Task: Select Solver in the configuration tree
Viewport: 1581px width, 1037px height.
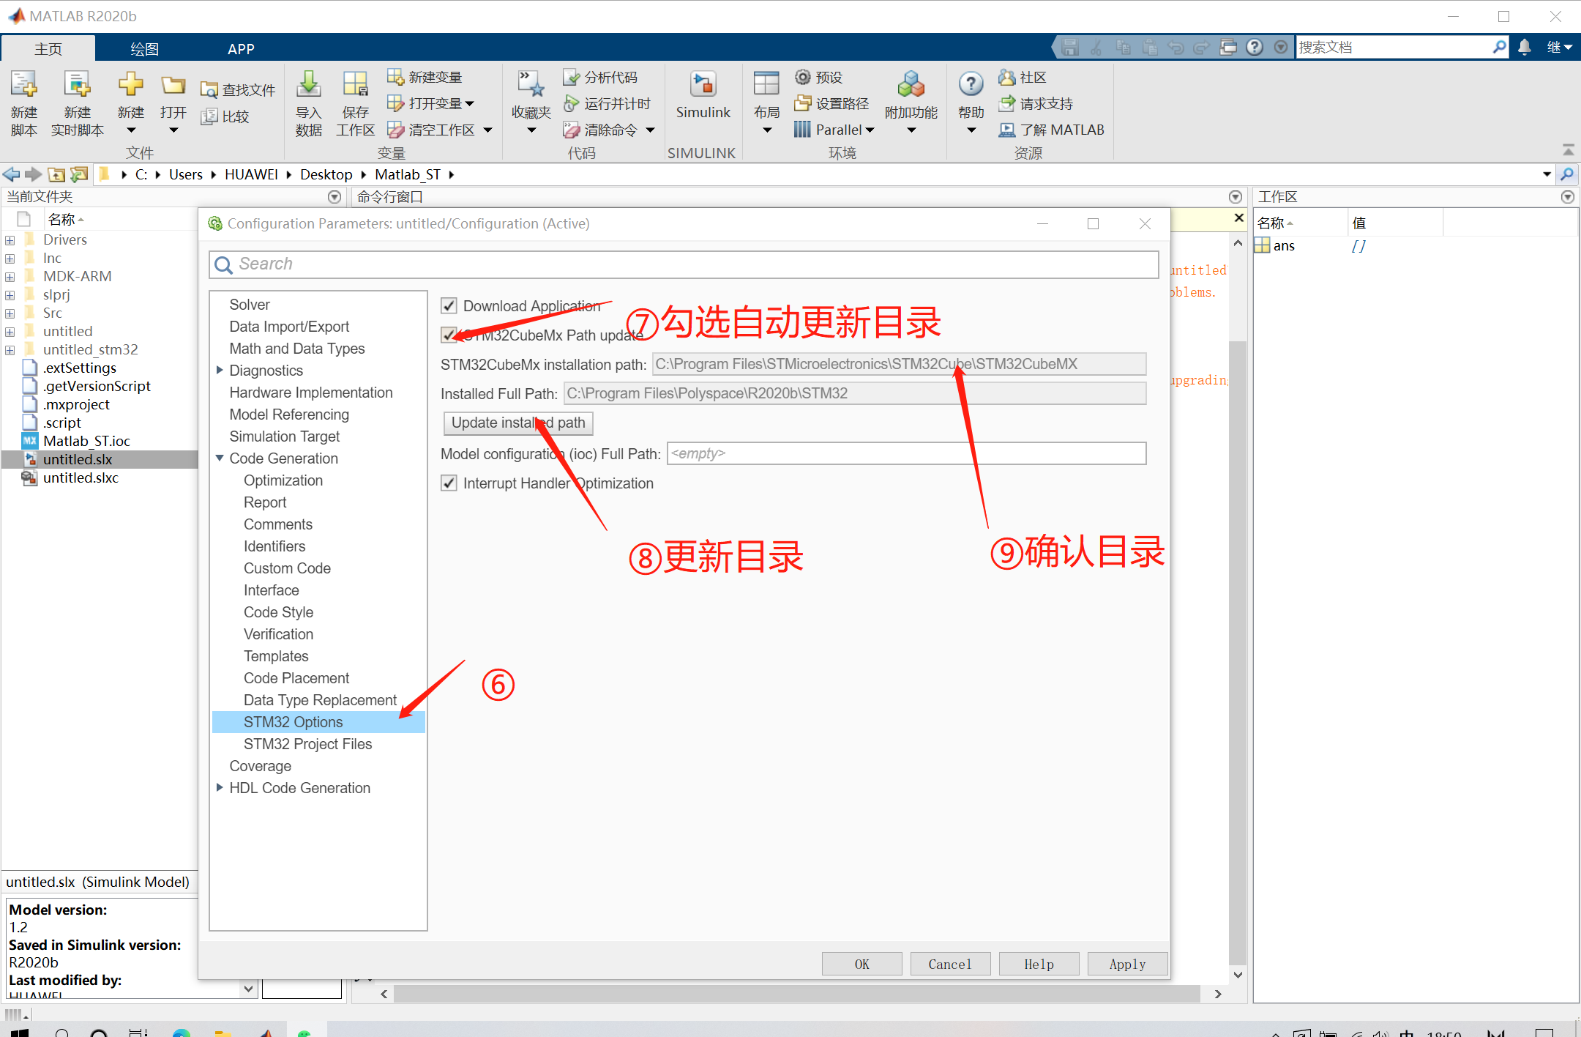Action: 250,305
